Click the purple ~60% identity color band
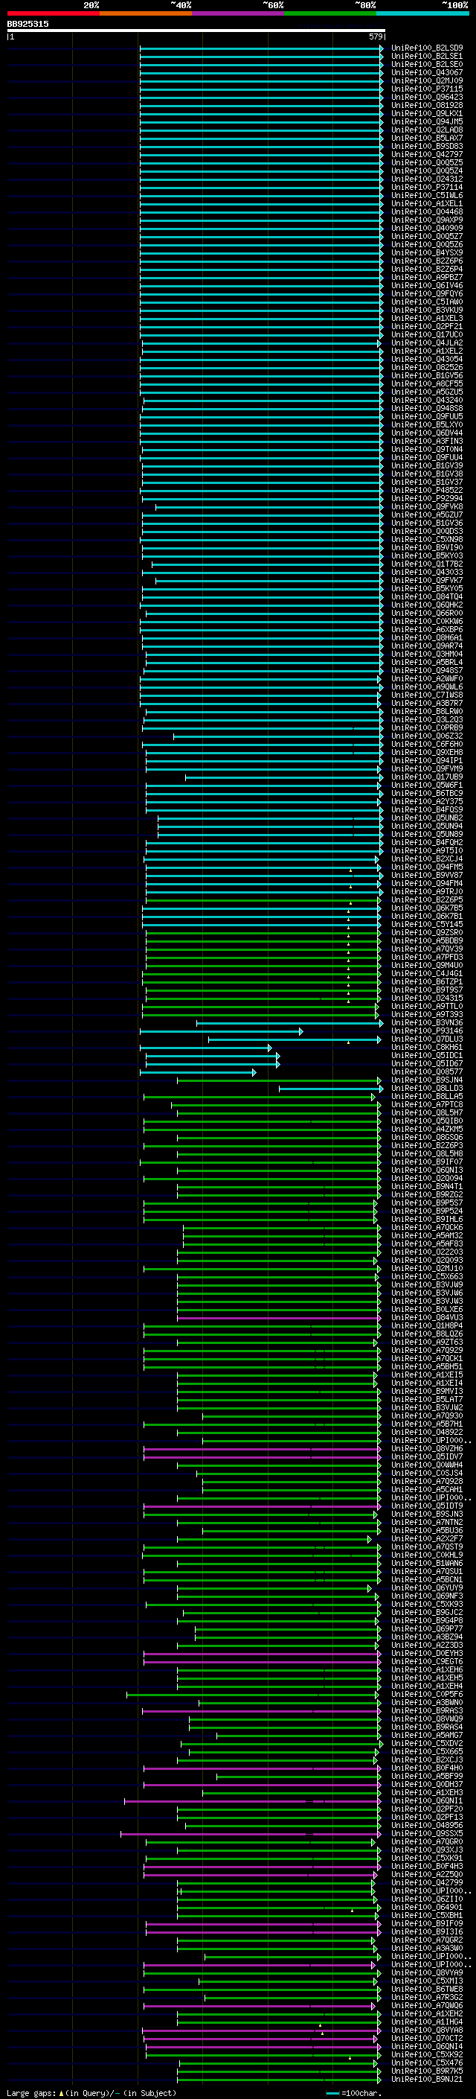Screen dimensions: 476x2099 pyautogui.click(x=239, y=13)
